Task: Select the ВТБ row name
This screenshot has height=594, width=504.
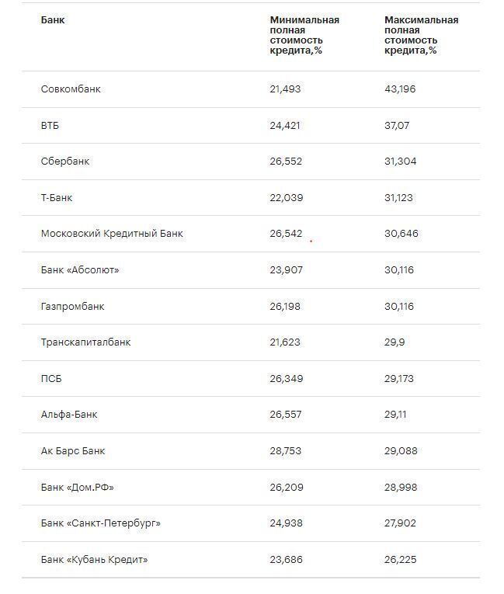Action: click(50, 126)
